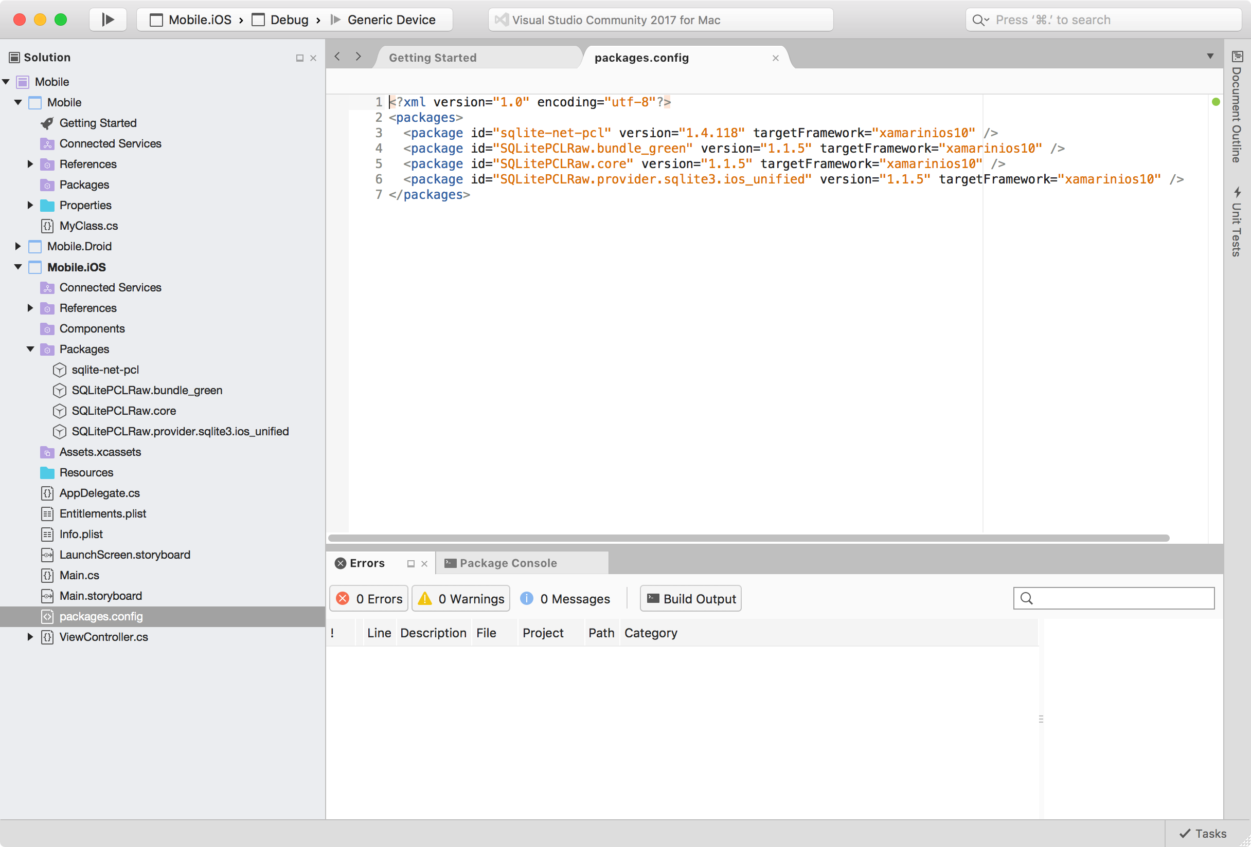Toggle the 0 Warnings filter
1251x847 pixels.
point(461,599)
